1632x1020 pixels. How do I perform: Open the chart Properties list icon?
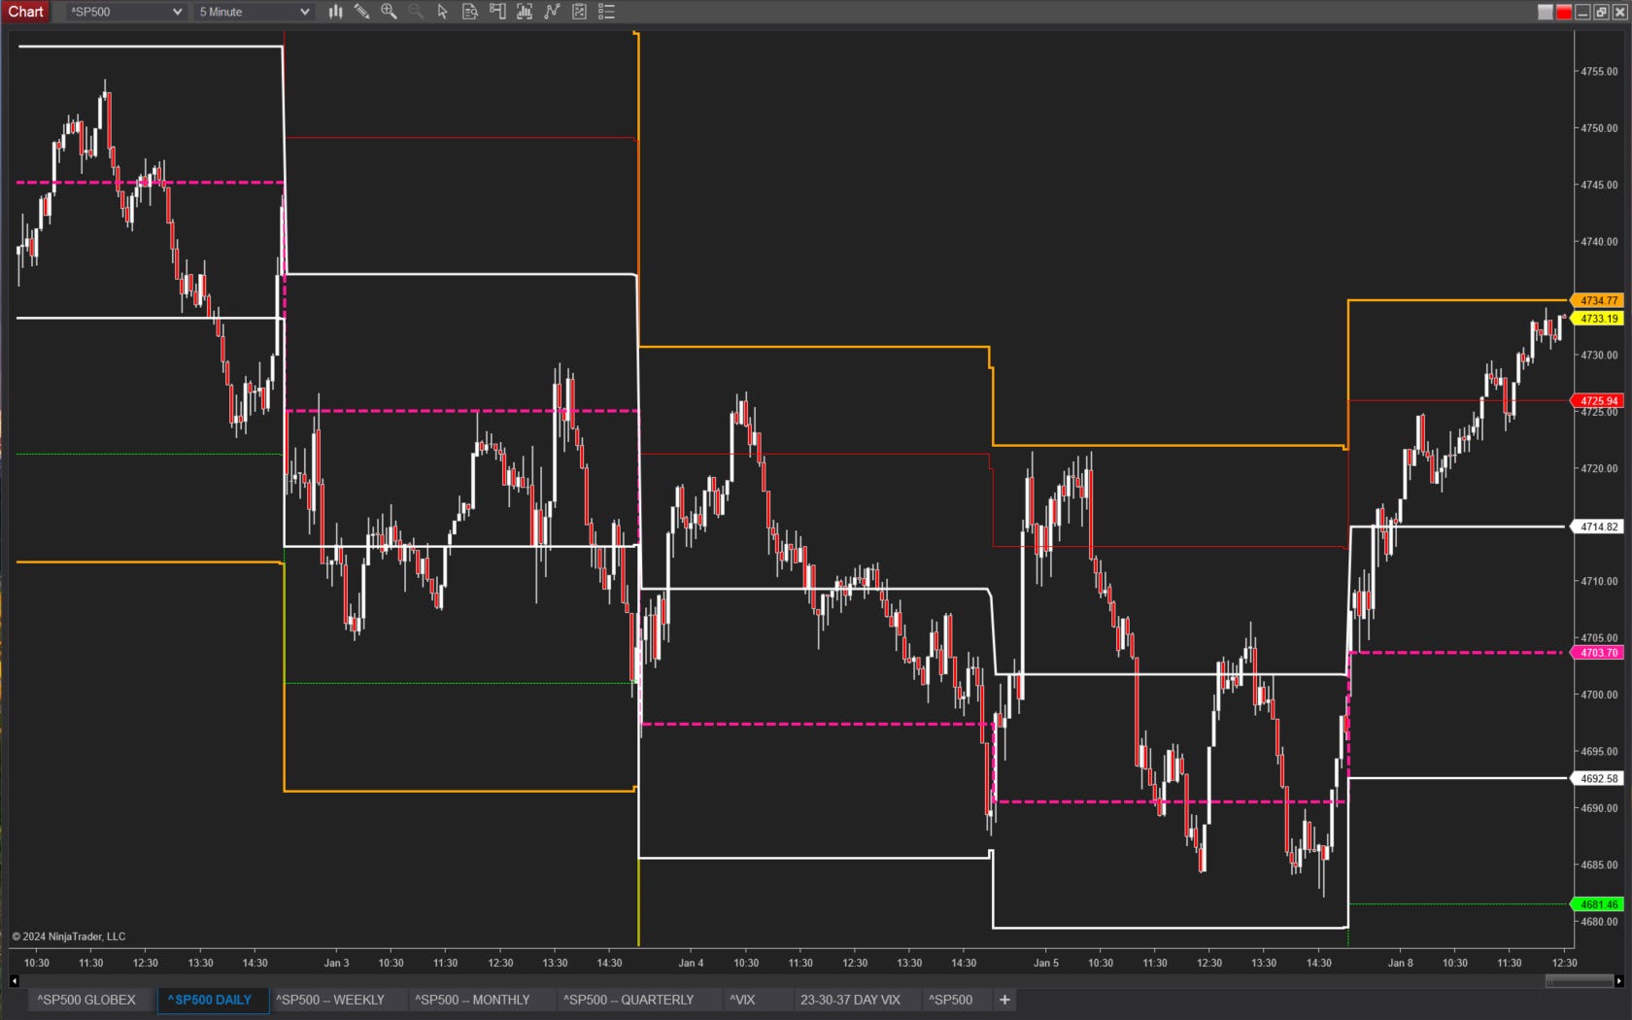coord(606,12)
